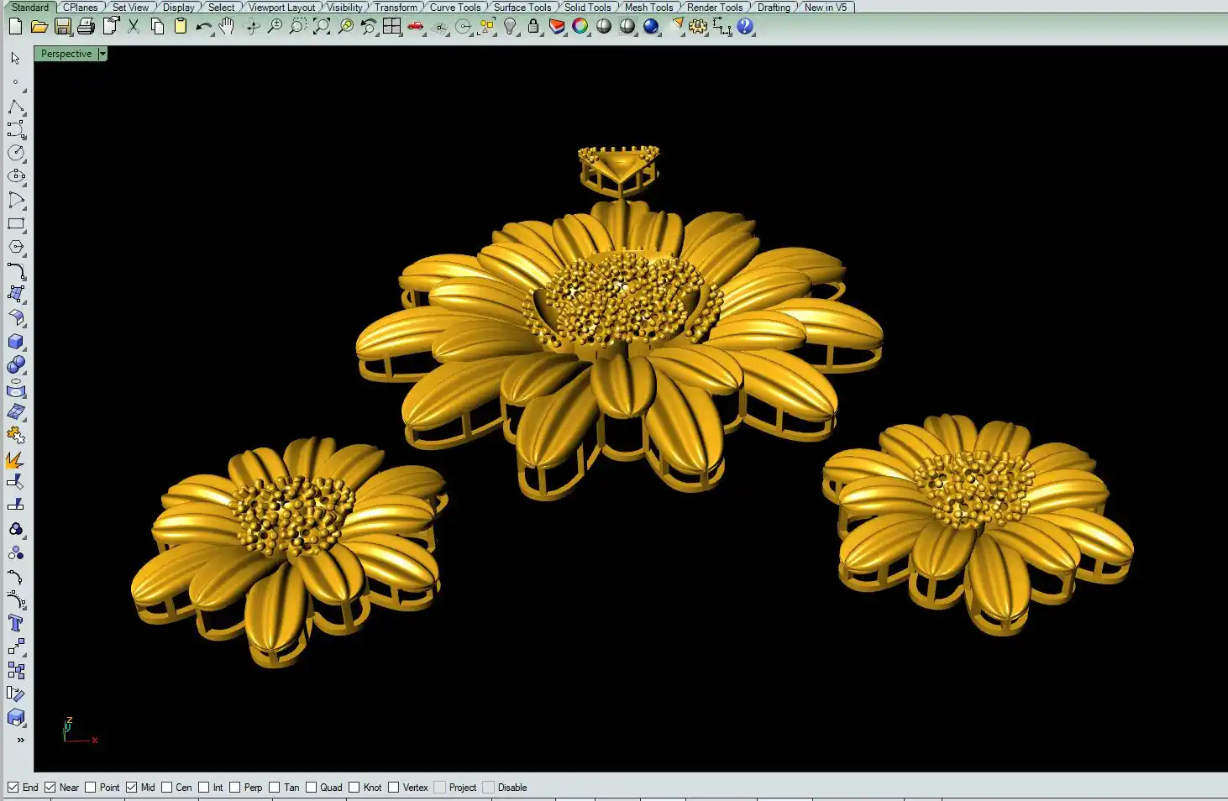This screenshot has height=801, width=1228.
Task: Open the Mesh Tools tab
Action: point(648,8)
